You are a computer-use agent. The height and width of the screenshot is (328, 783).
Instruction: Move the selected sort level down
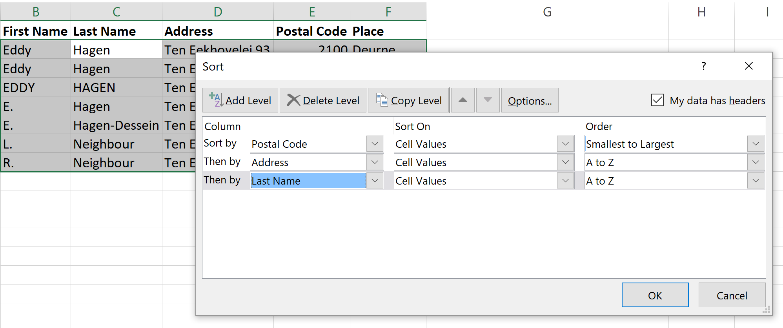click(x=488, y=100)
